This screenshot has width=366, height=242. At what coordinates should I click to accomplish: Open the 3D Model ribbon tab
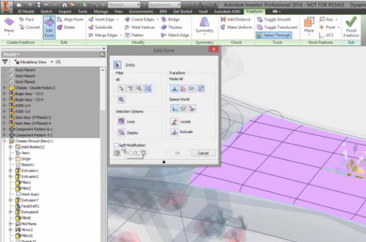[26, 11]
